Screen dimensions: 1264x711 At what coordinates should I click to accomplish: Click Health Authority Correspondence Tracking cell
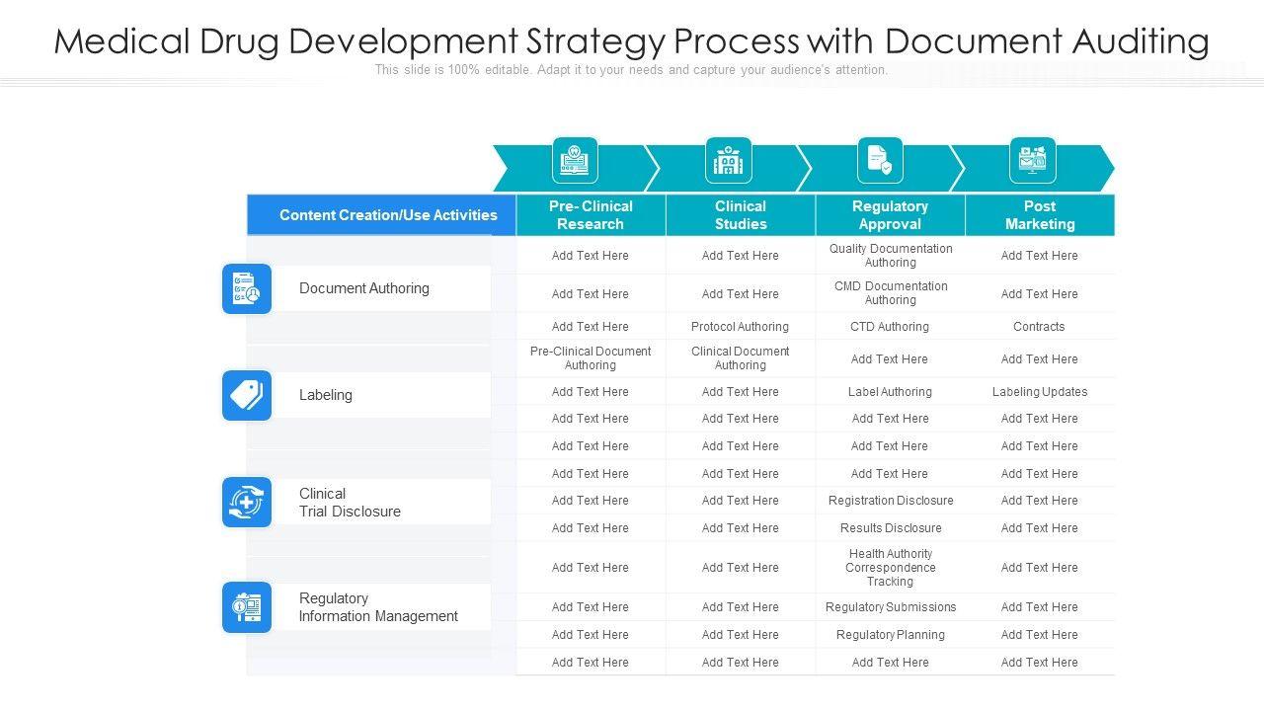tap(891, 568)
